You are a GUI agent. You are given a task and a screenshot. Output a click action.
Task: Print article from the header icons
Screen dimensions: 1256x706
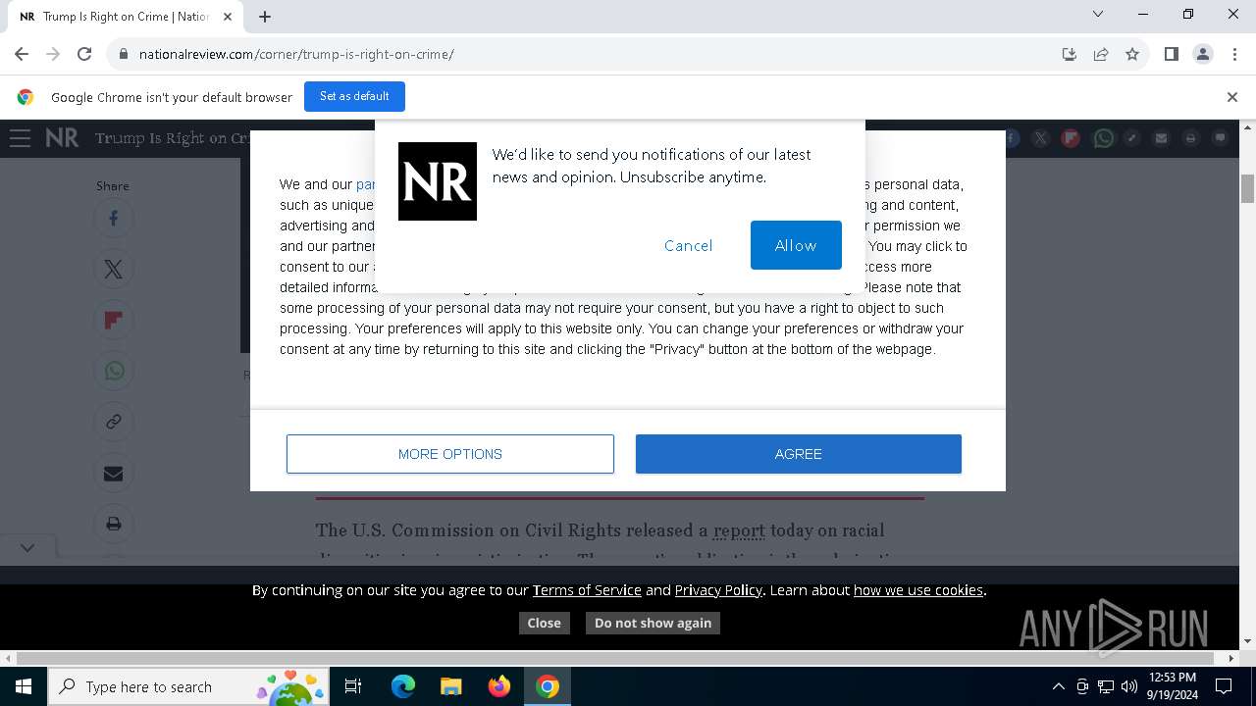point(1190,138)
